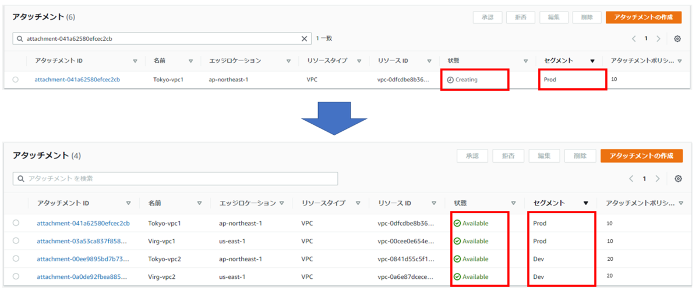Click 拒否 button in top panel
Image resolution: width=699 pixels, height=291 pixels.
[521, 17]
